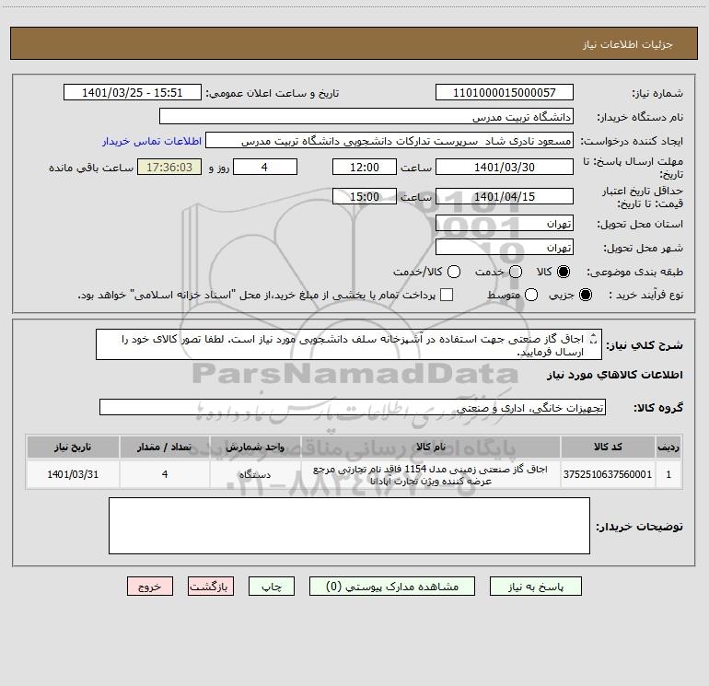This screenshot has width=709, height=686.
Task: Select the نام دستگاه خریدار field
Action: pyautogui.click(x=366, y=116)
